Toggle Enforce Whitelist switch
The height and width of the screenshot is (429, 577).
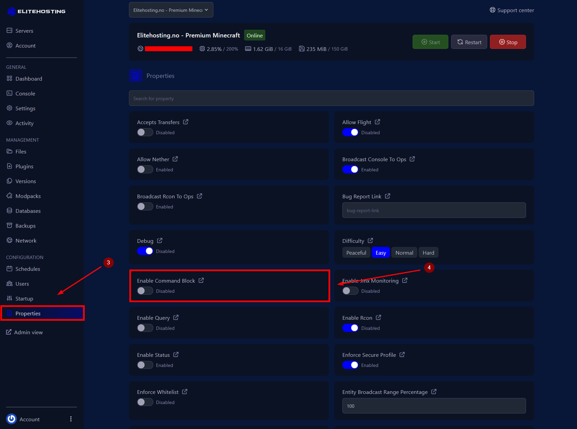click(x=145, y=402)
